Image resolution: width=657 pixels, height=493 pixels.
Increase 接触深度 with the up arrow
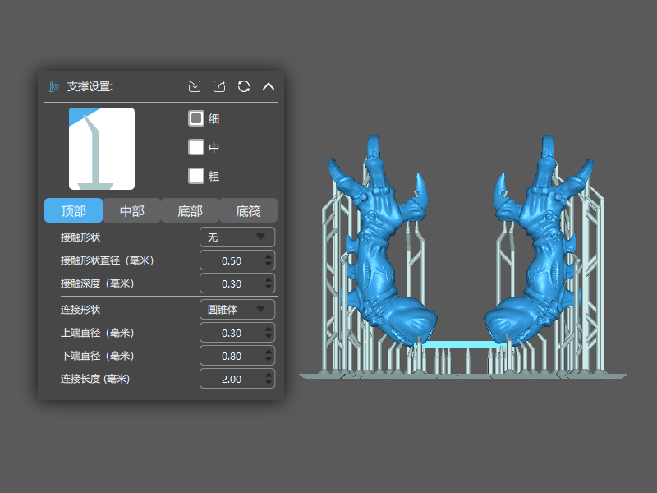tap(269, 279)
